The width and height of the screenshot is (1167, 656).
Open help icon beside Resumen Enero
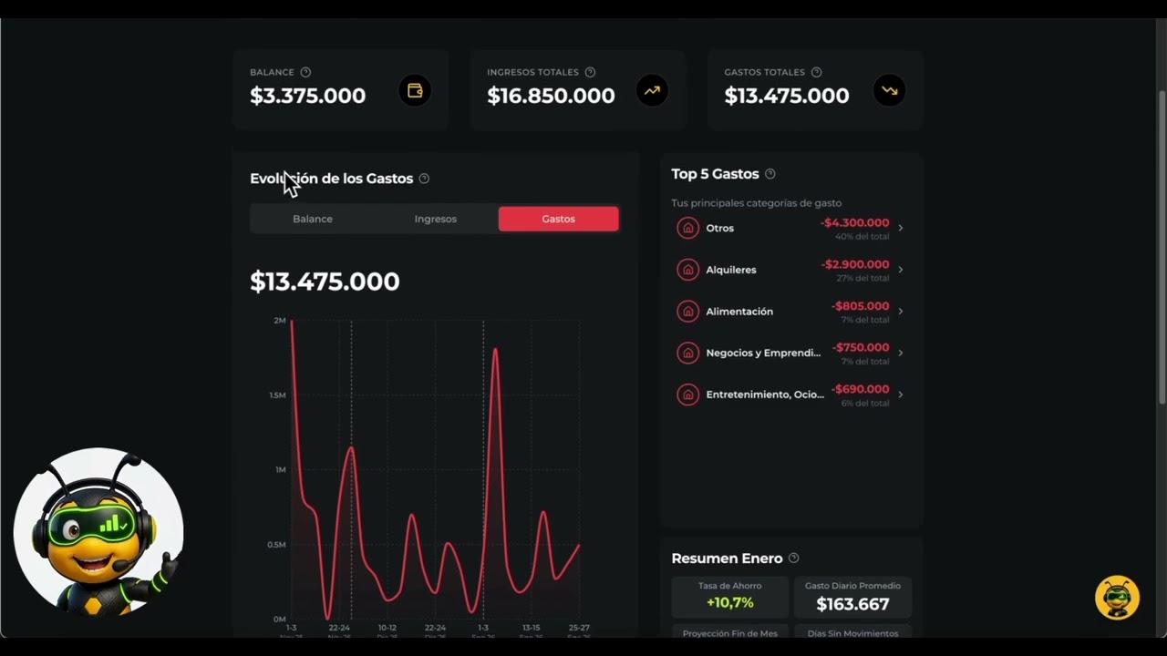pos(793,559)
